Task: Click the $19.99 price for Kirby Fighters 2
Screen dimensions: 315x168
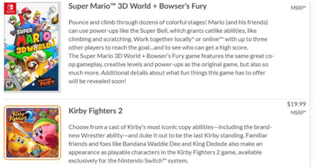Action: coord(296,104)
